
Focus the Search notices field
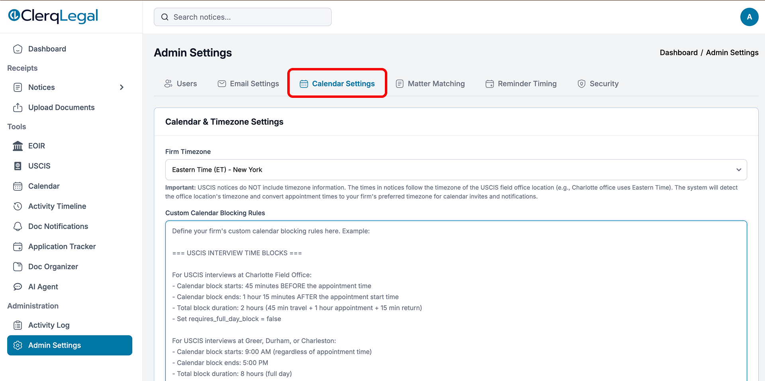243,17
